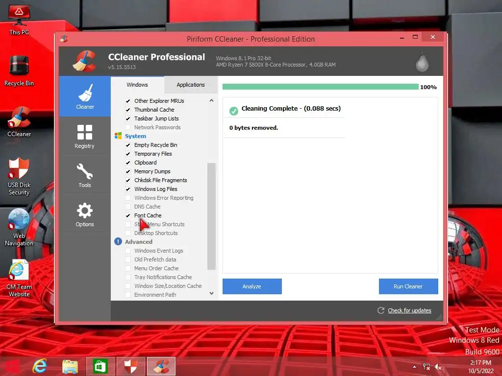Open the Cleaner section in sidebar
This screenshot has width=502, height=376.
(85, 96)
